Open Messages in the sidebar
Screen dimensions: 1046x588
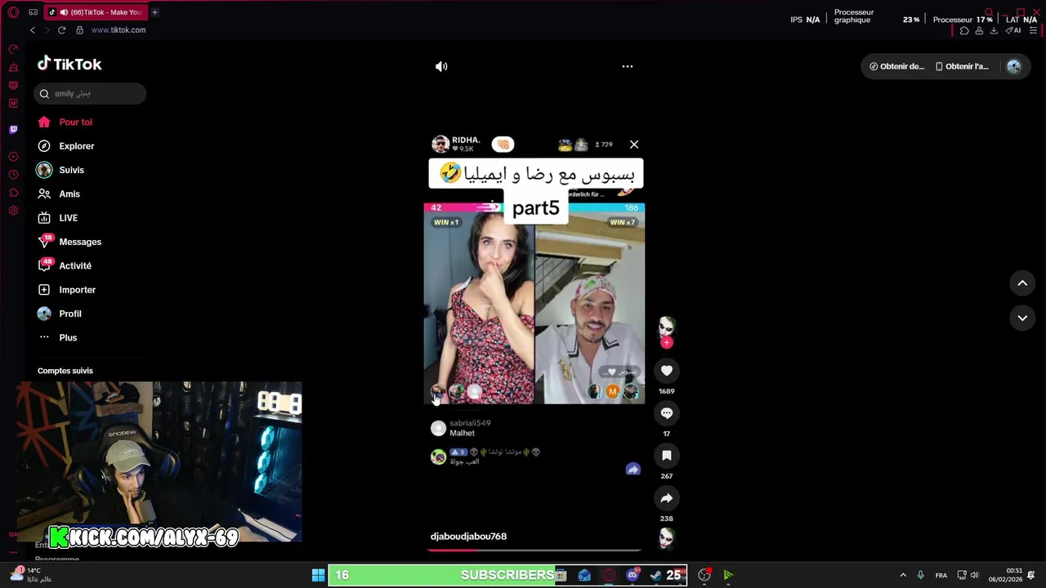tap(70, 242)
